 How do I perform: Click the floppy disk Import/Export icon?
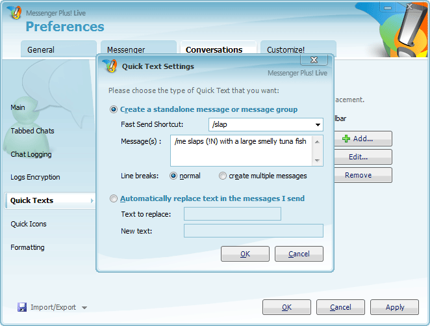click(22, 307)
